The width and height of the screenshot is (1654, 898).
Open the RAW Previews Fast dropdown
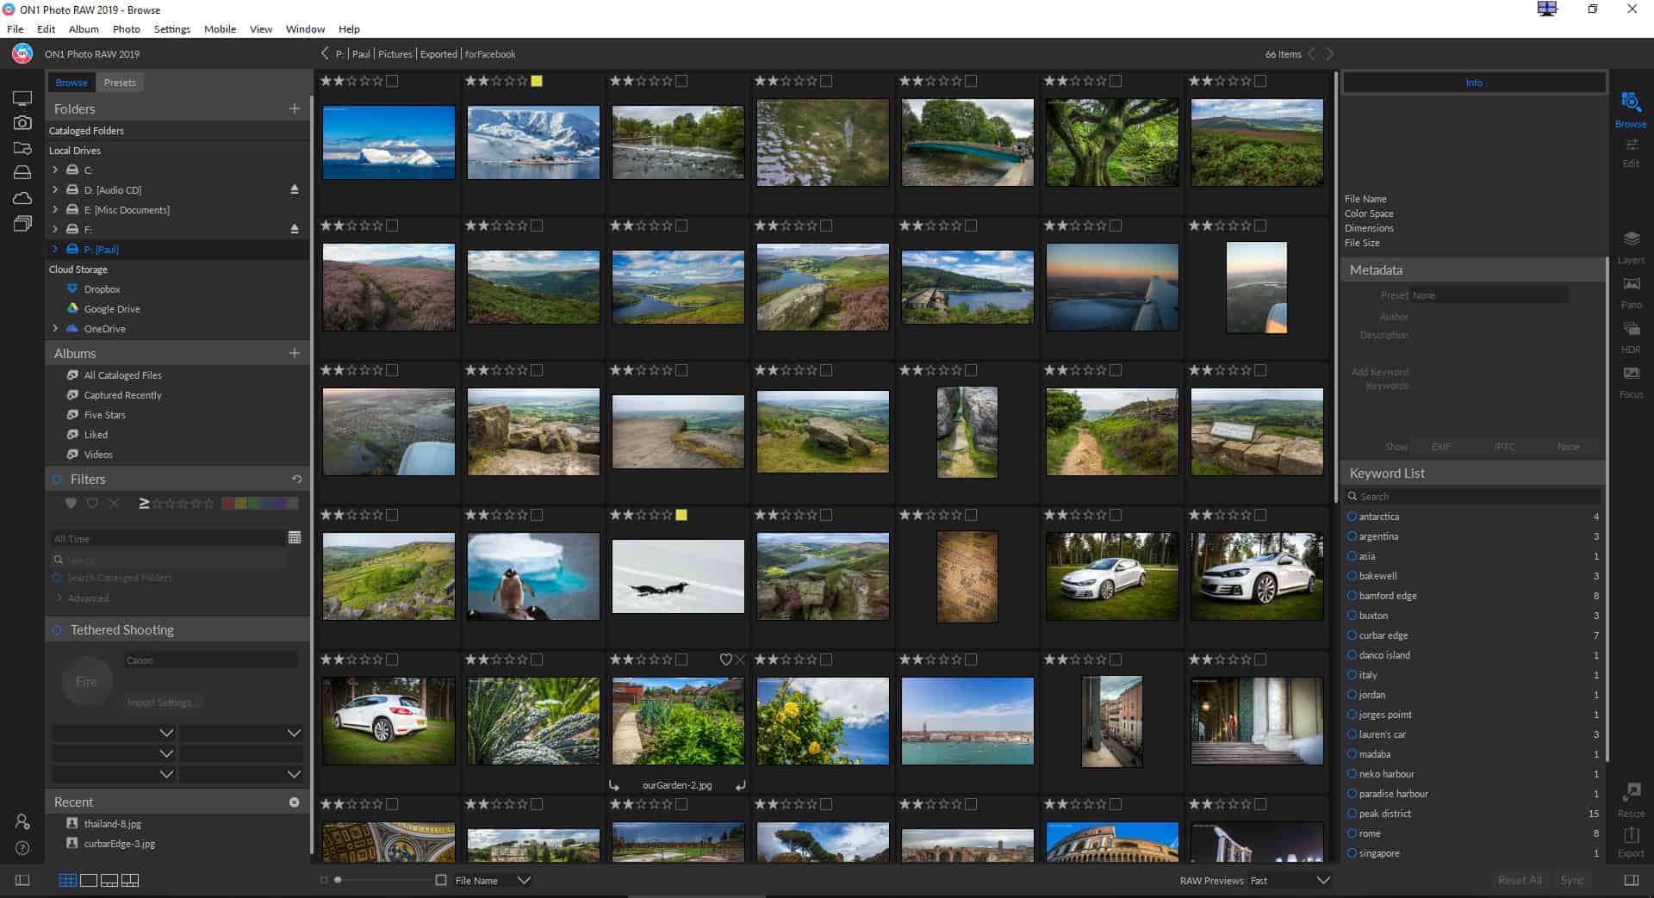pyautogui.click(x=1290, y=880)
